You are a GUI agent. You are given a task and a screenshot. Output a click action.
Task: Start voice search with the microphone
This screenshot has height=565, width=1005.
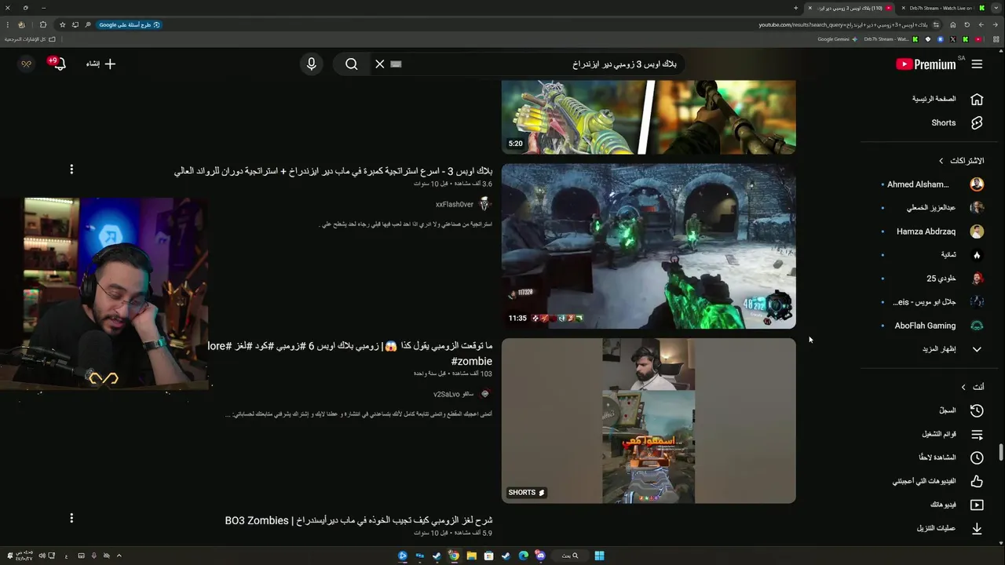(312, 64)
